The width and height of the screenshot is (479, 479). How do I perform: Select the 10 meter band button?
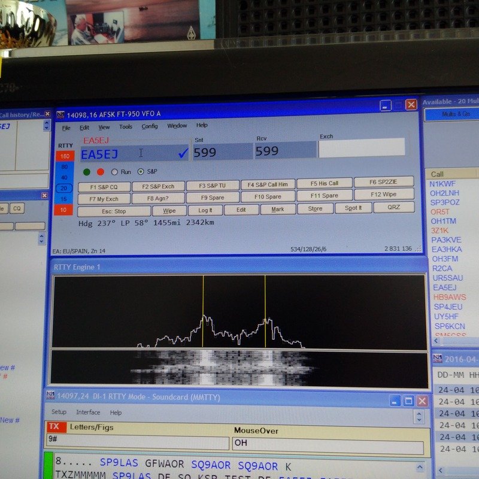click(65, 210)
